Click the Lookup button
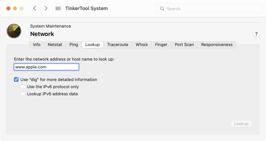This screenshot has width=266, height=141. pyautogui.click(x=241, y=124)
